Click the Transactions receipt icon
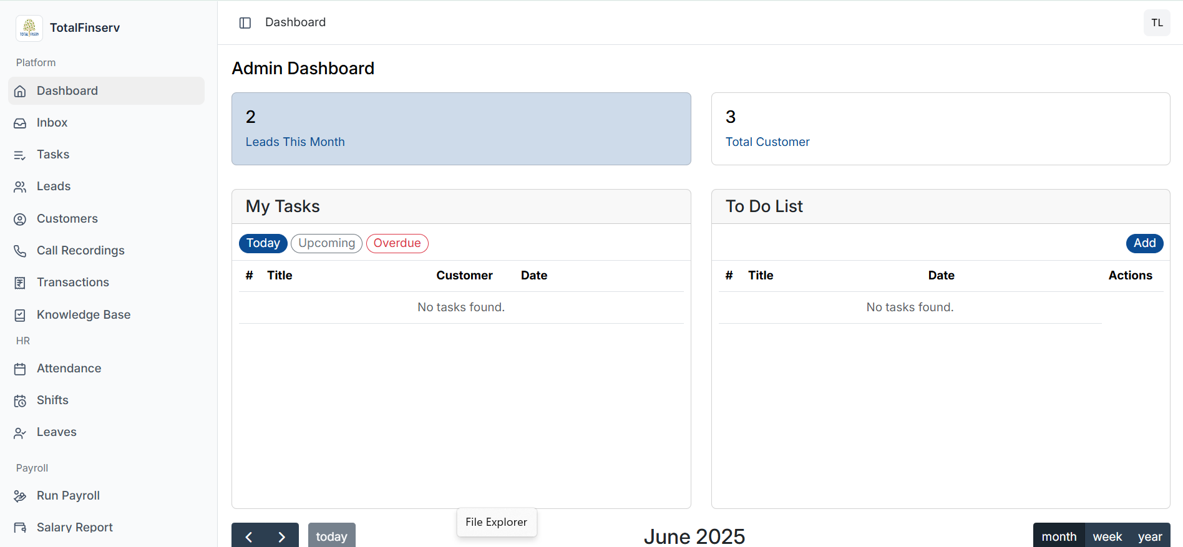Image resolution: width=1183 pixels, height=547 pixels. 20,283
